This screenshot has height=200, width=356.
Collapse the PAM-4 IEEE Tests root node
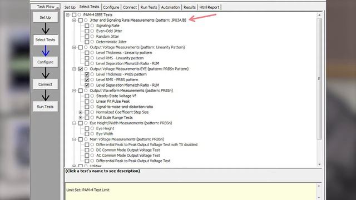coord(68,15)
